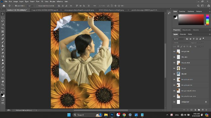The height and width of the screenshot is (118, 211).
Task: Toggle the Auto-Select checkbox
Action: 16,6
